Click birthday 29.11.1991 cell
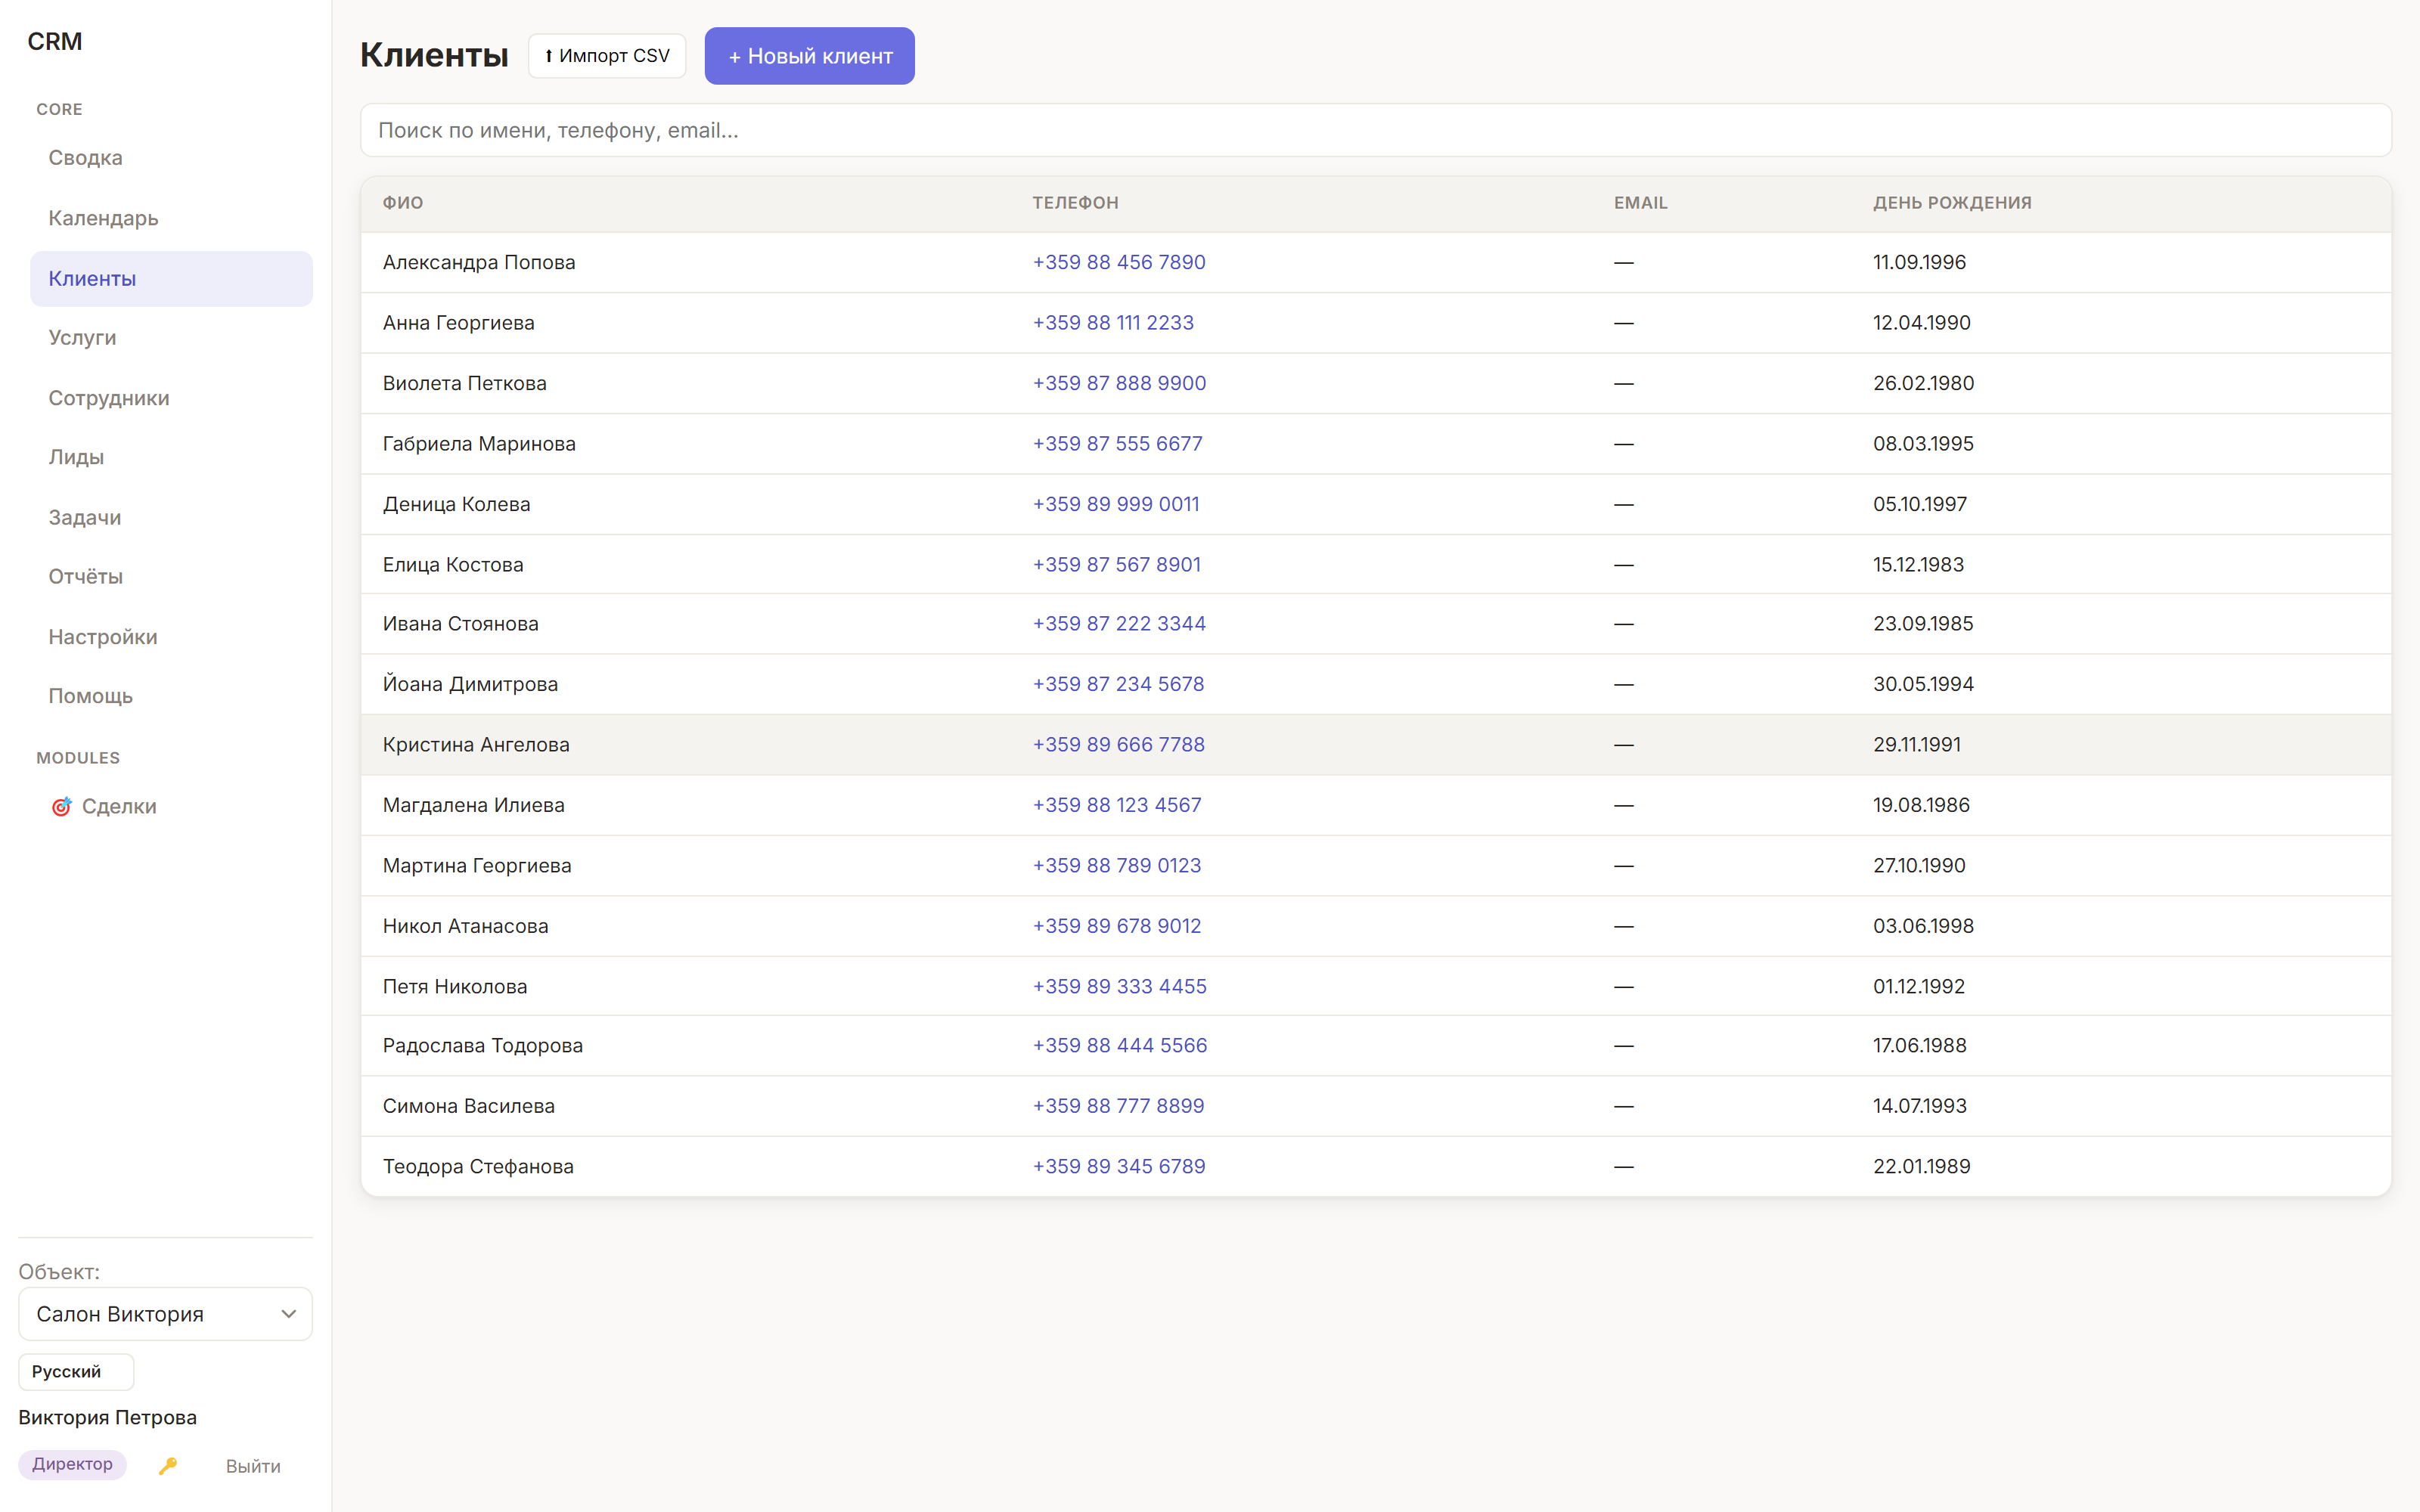This screenshot has height=1512, width=2420. tap(1917, 744)
